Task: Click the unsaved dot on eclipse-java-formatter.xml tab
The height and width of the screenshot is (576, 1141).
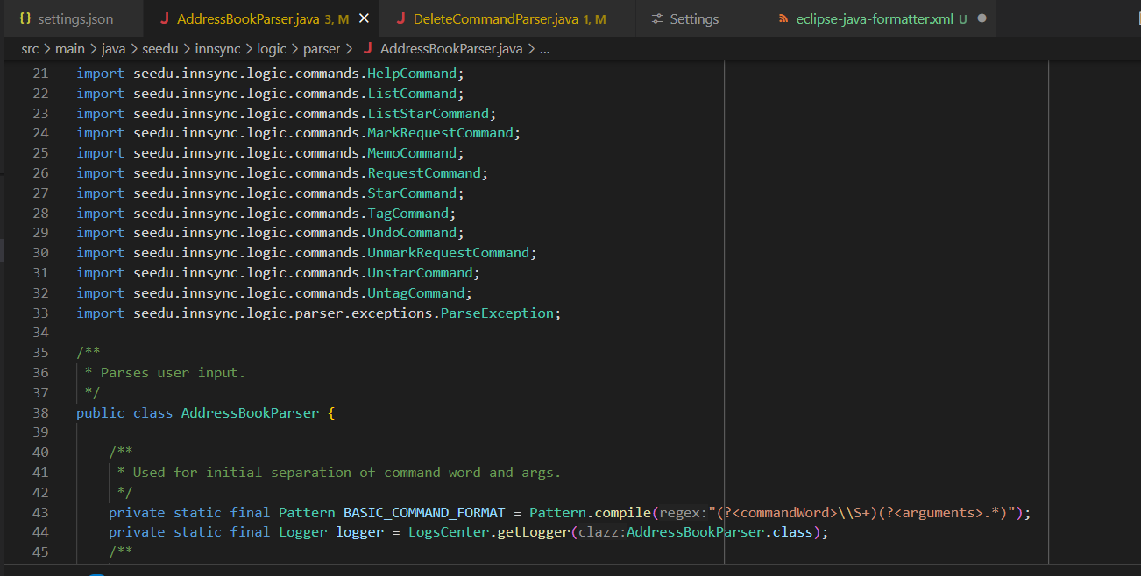Action: pos(982,18)
